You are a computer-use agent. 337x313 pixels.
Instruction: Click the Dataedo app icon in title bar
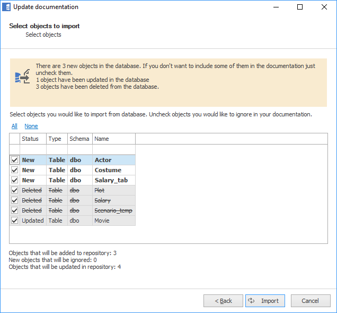pos(6,7)
